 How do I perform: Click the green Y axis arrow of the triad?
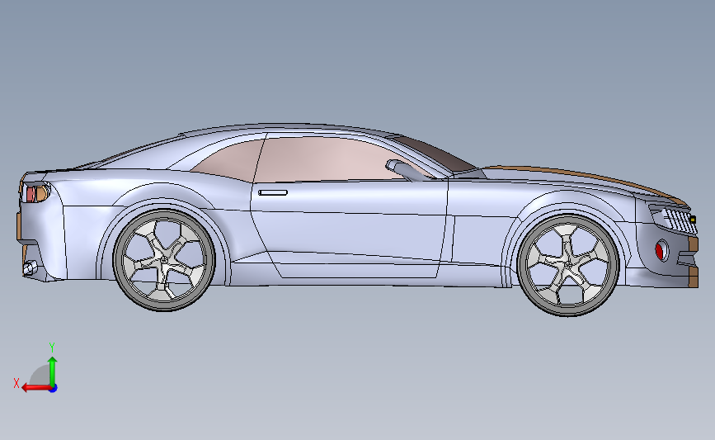point(53,371)
